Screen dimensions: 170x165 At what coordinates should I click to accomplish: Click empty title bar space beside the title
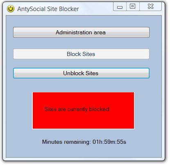[x=95, y=9]
